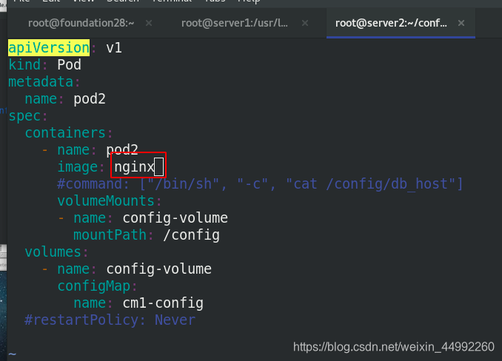Viewport: 502px width, 361px height.
Task: Click the highlighted apiVersion key
Action: tap(49, 47)
